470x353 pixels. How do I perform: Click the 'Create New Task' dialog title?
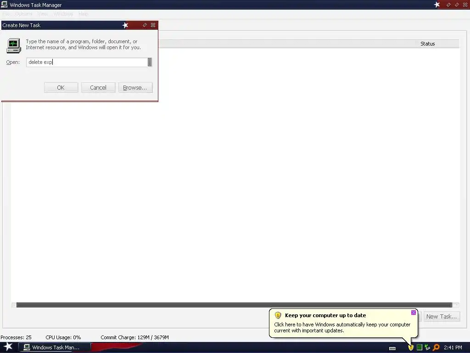21,25
